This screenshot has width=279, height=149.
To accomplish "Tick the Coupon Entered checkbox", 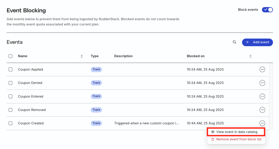I will tap(10, 97).
